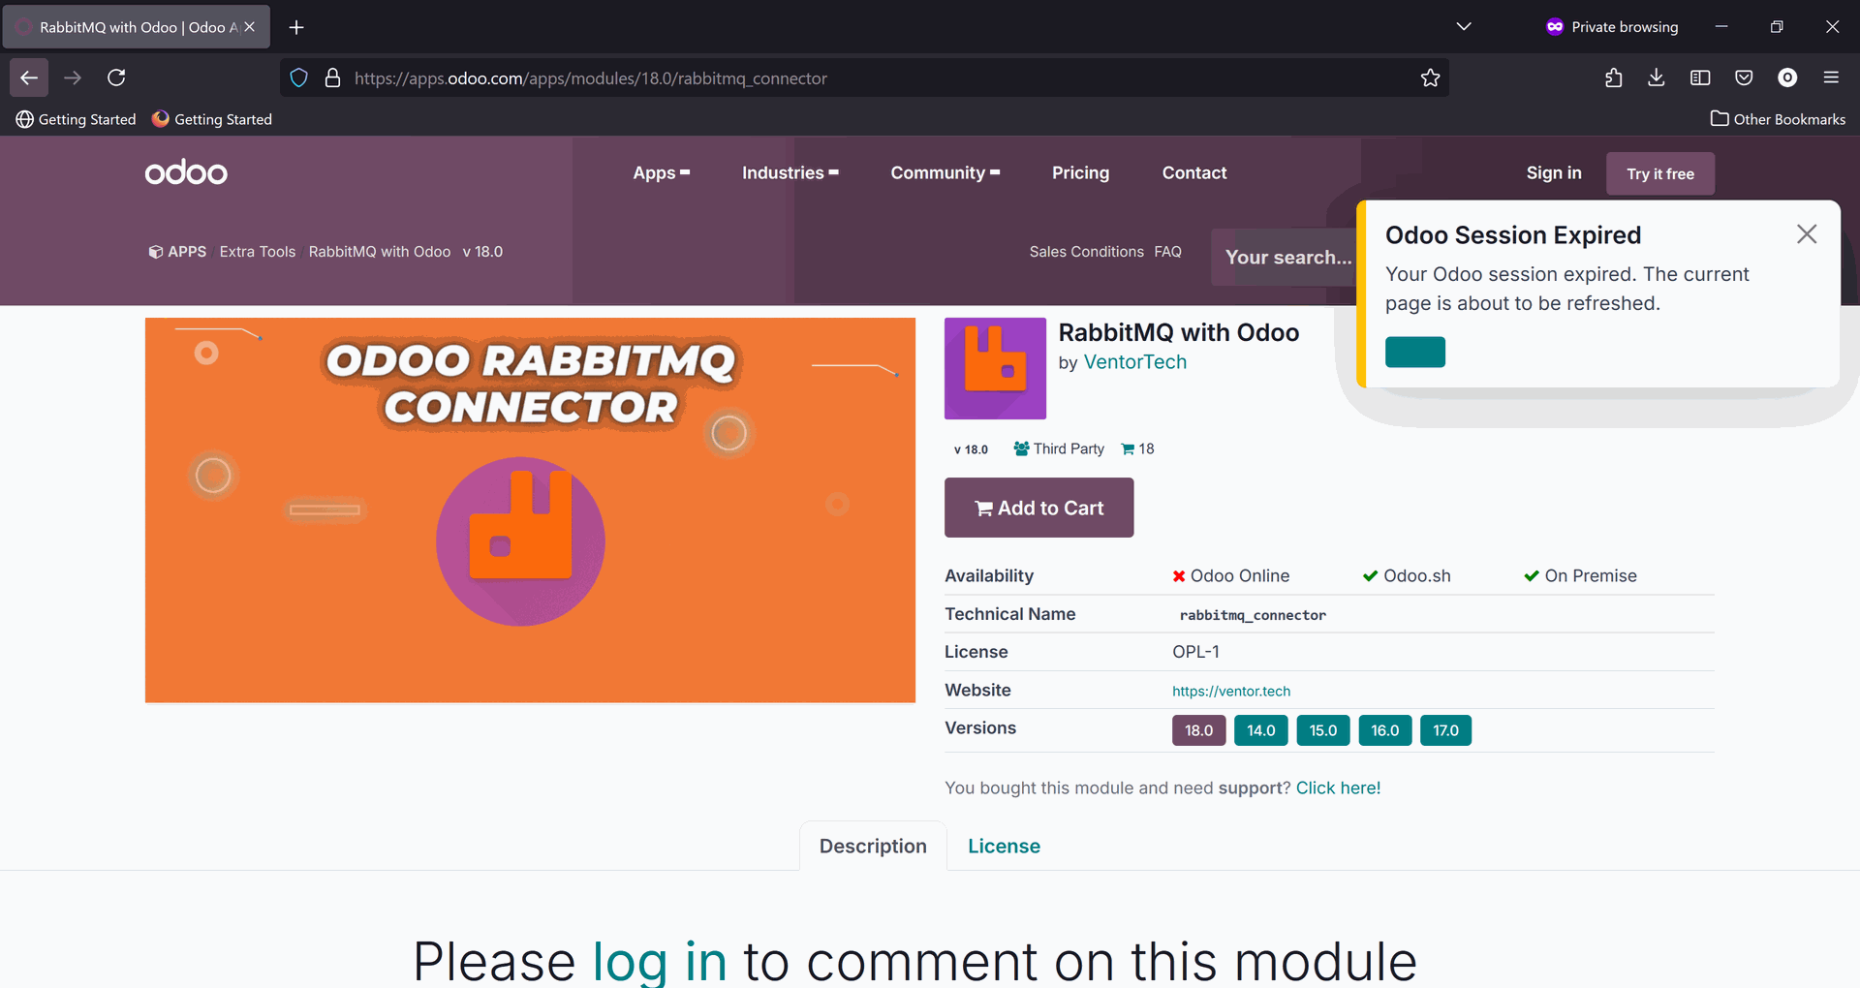Open the first Getting Started bookmark
Image resolution: width=1860 pixels, height=988 pixels.
[77, 119]
